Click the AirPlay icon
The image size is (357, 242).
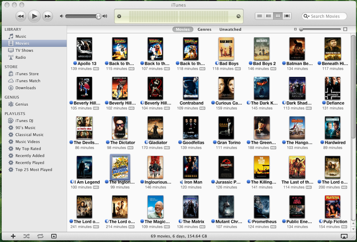point(344,236)
